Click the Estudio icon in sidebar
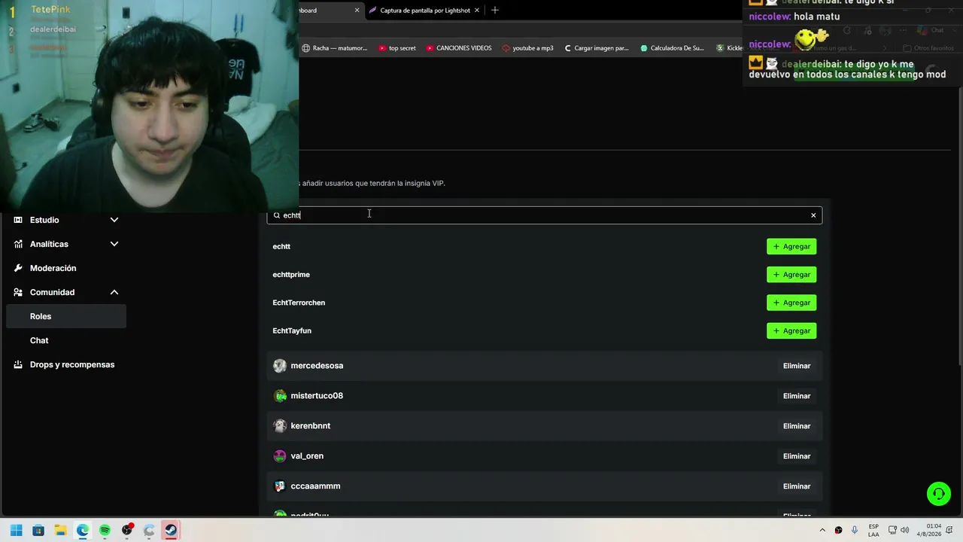Viewport: 963px width, 542px height. (18, 220)
